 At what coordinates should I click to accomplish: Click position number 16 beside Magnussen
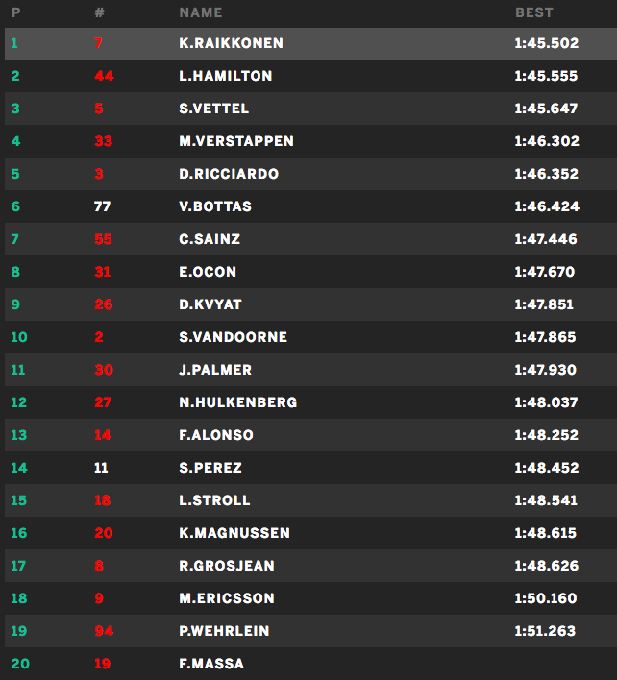point(18,533)
